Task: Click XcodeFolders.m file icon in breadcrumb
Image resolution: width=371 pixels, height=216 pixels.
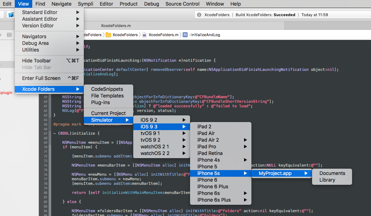Action: pos(144,35)
